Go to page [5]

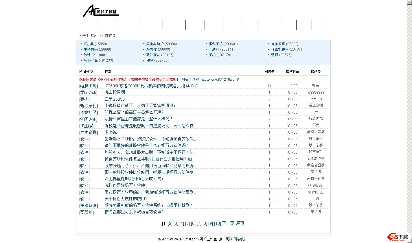[x=187, y=223]
